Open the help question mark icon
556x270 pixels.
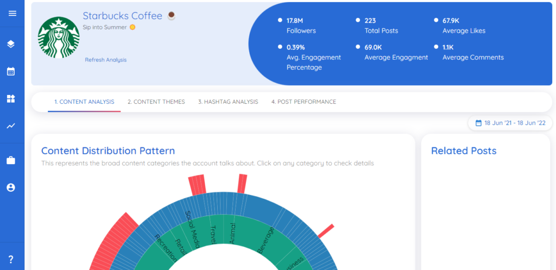11,259
